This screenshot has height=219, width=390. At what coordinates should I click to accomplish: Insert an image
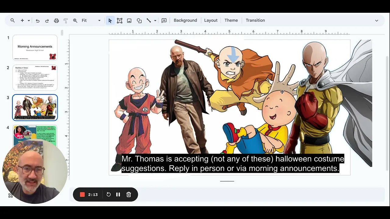tap(129, 20)
